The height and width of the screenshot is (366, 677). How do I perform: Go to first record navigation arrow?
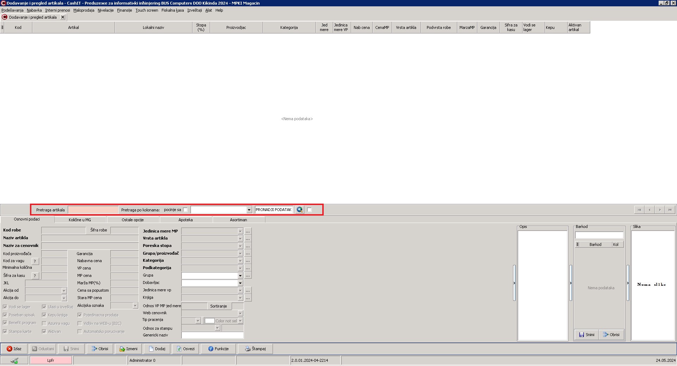(639, 210)
